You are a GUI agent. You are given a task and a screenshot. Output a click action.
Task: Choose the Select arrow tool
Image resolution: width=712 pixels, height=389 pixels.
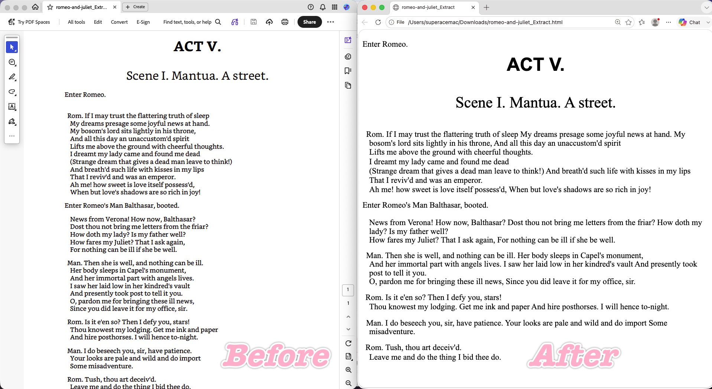coord(12,47)
